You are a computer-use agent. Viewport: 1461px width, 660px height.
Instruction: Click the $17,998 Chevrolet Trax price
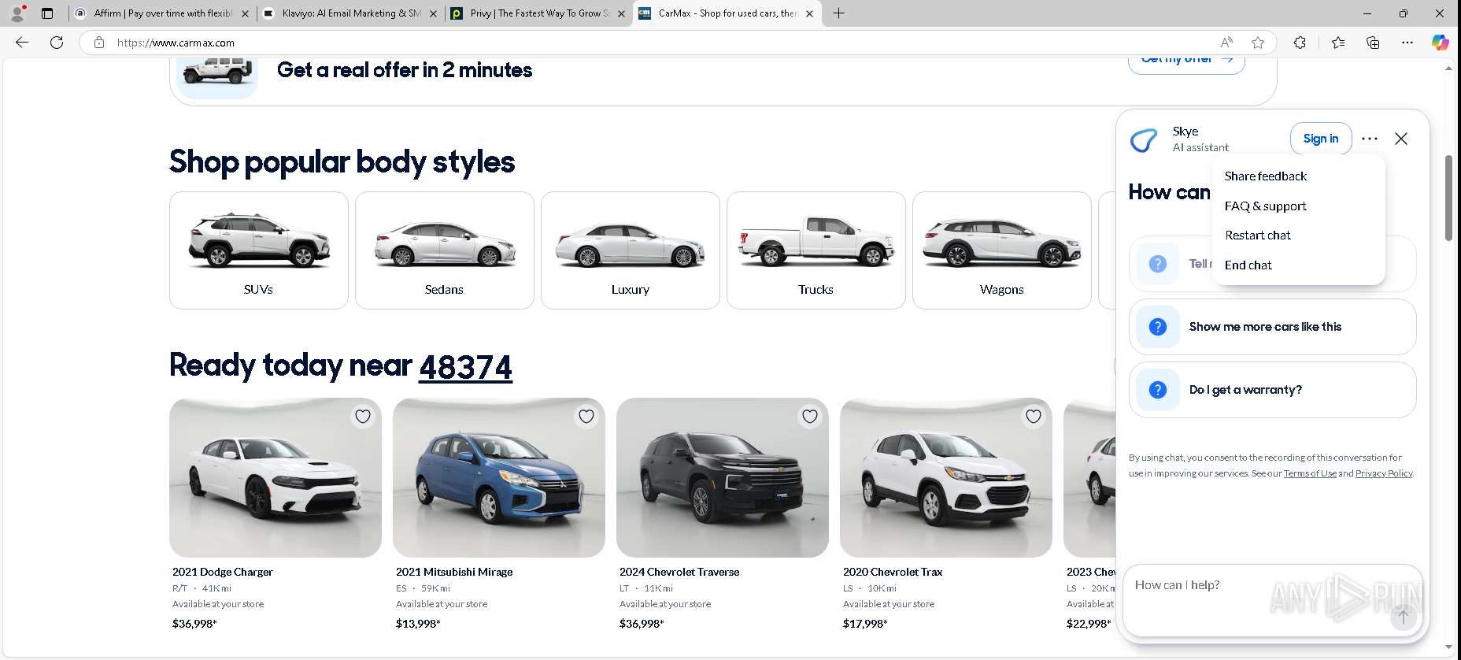865,624
